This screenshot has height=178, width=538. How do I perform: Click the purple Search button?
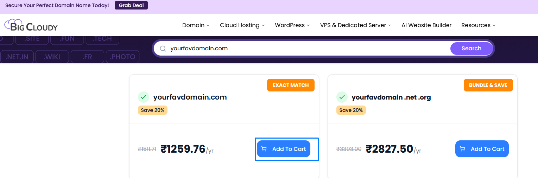click(x=471, y=49)
